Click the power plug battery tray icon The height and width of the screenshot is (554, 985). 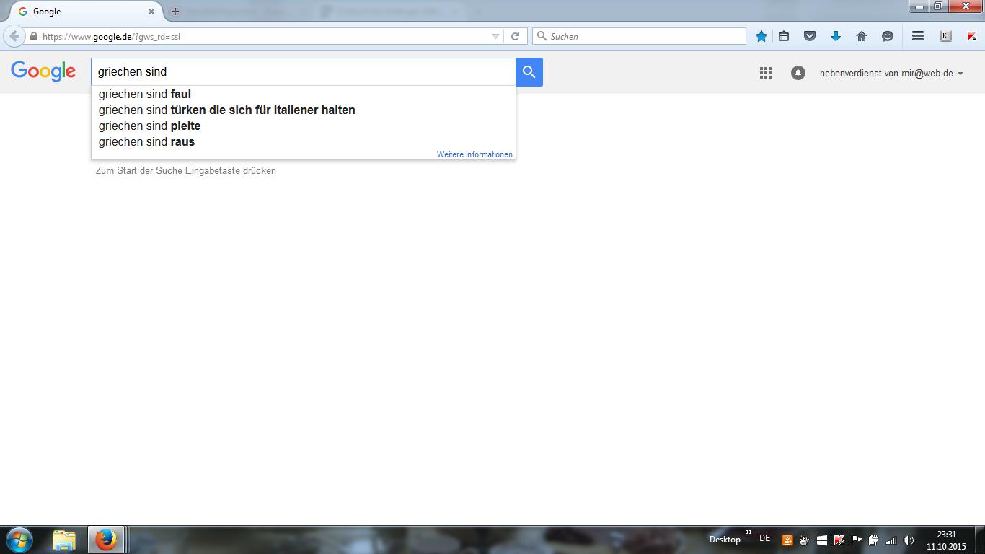coord(873,540)
